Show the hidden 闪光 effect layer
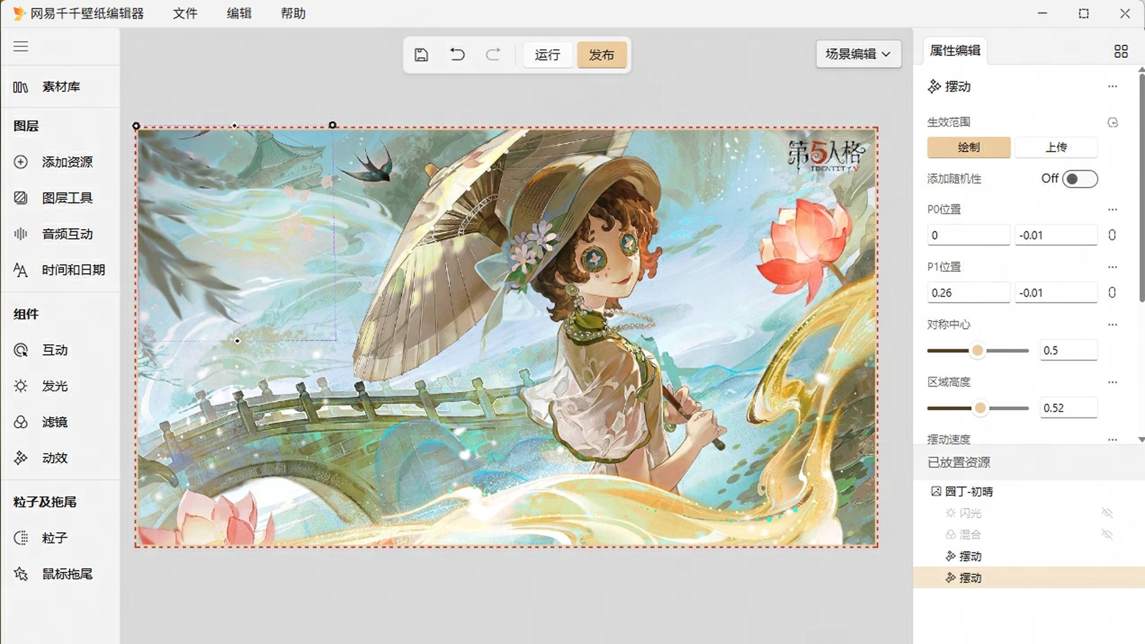The image size is (1145, 644). (x=1107, y=513)
